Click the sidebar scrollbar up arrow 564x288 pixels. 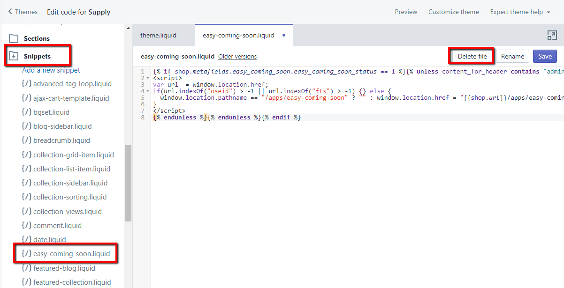pos(128,28)
